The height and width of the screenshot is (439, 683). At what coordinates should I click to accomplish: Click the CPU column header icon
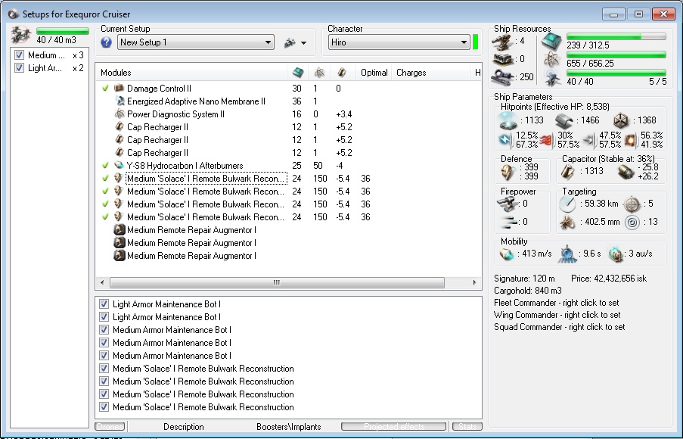pos(298,73)
